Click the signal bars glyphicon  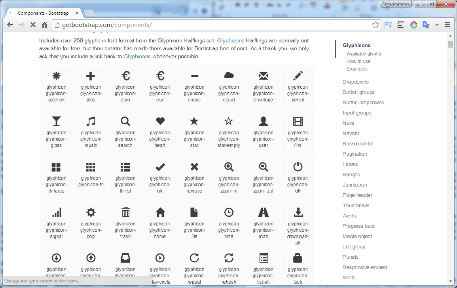pos(56,212)
